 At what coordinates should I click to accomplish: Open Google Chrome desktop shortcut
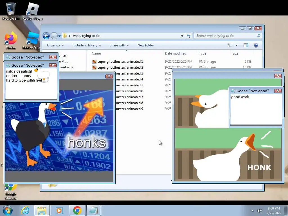(11, 192)
